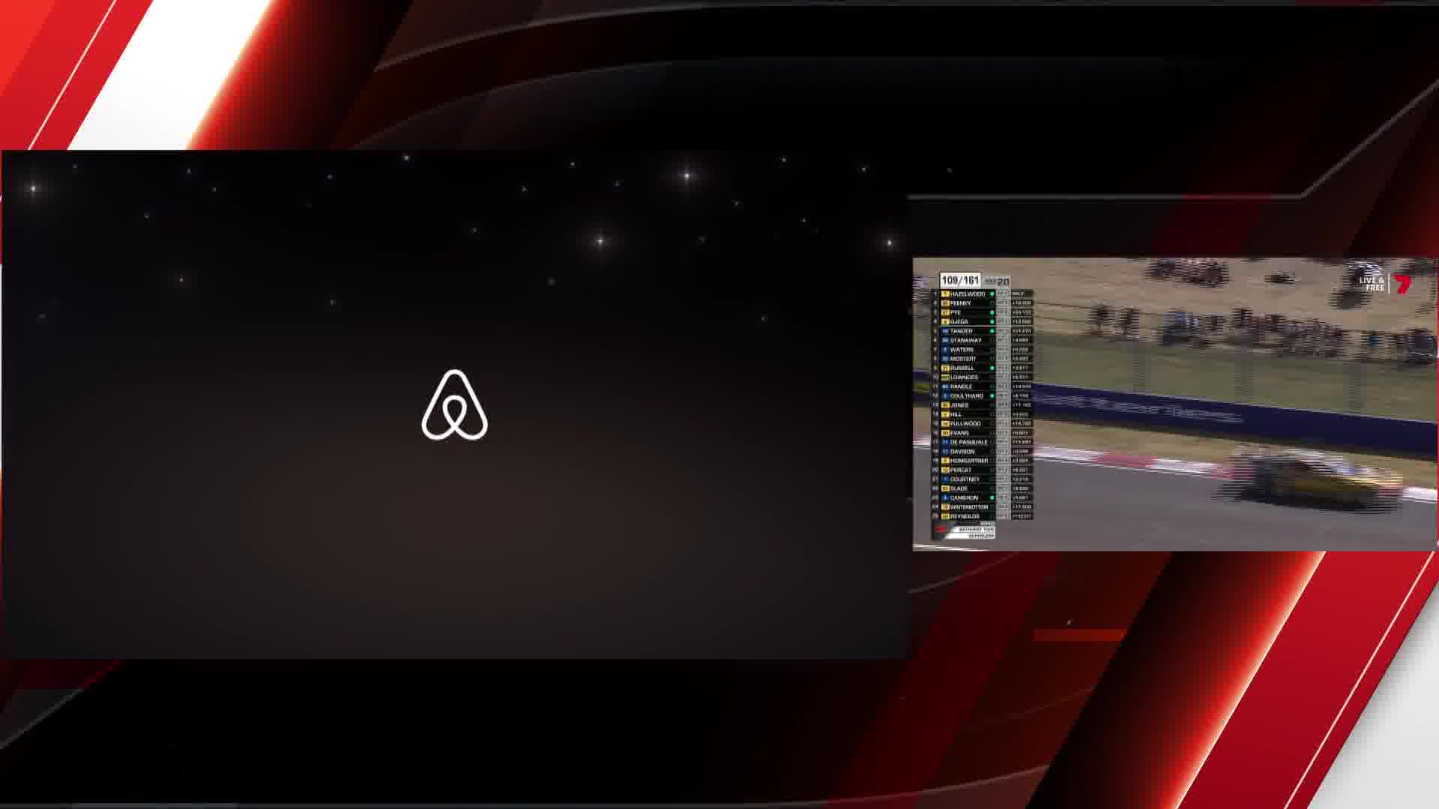
Task: Click the Airbnb logo in the ad
Action: point(454,404)
